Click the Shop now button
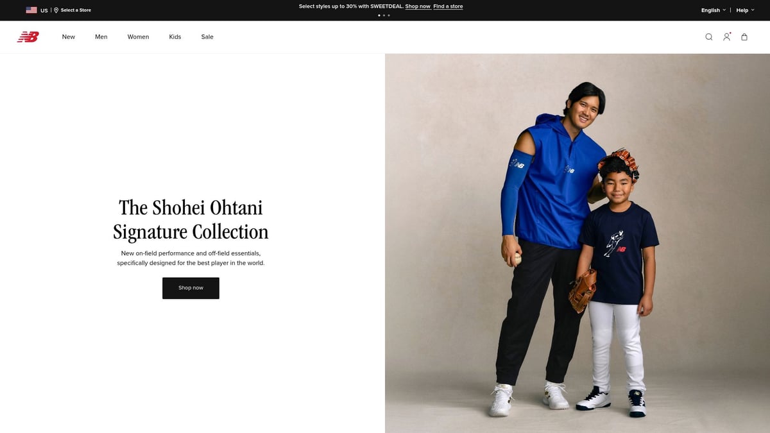The height and width of the screenshot is (433, 770). pyautogui.click(x=191, y=288)
